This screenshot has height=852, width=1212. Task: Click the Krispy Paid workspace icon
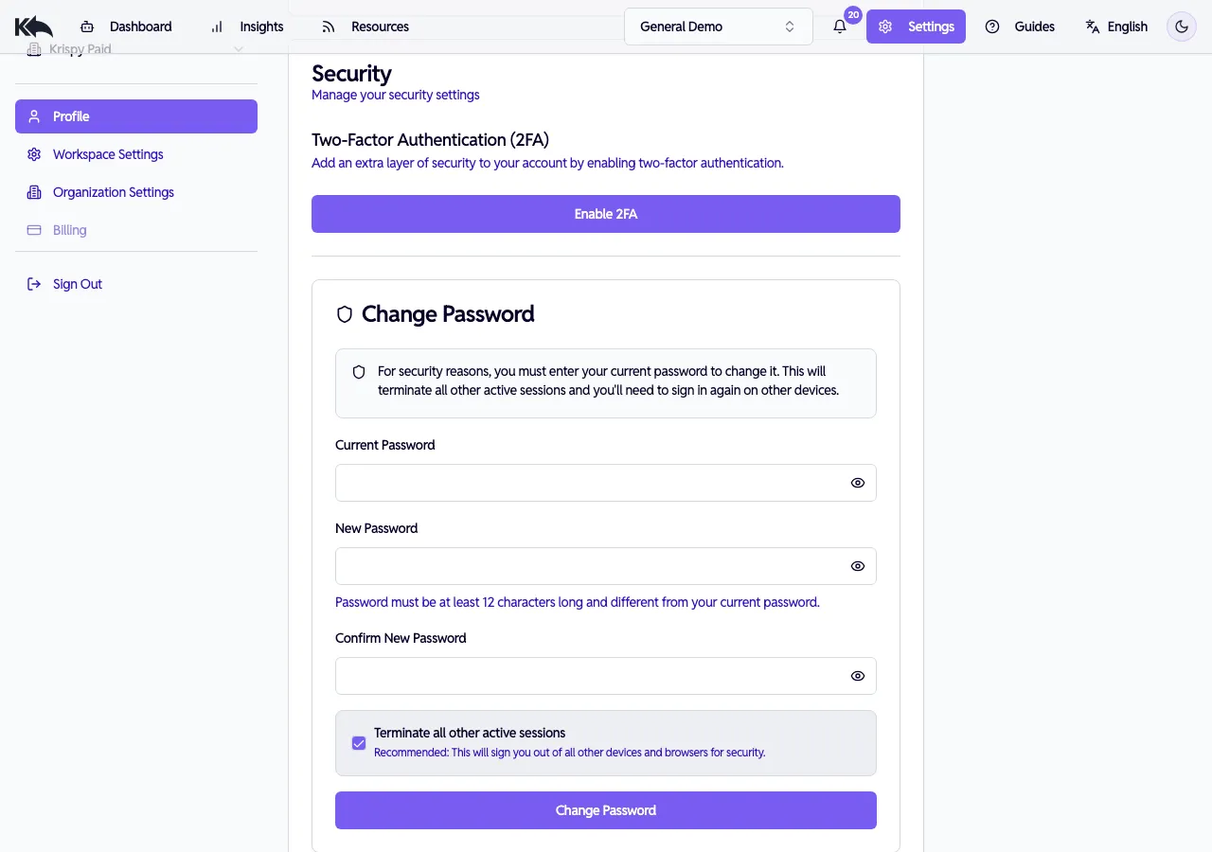[33, 48]
